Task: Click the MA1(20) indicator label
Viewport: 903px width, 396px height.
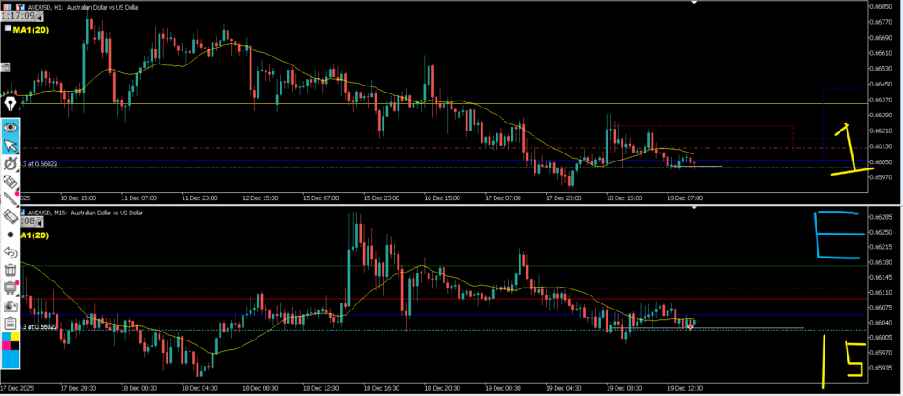Action: point(33,28)
